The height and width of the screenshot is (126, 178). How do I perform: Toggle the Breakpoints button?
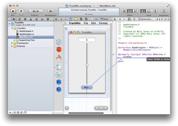pos(51,11)
